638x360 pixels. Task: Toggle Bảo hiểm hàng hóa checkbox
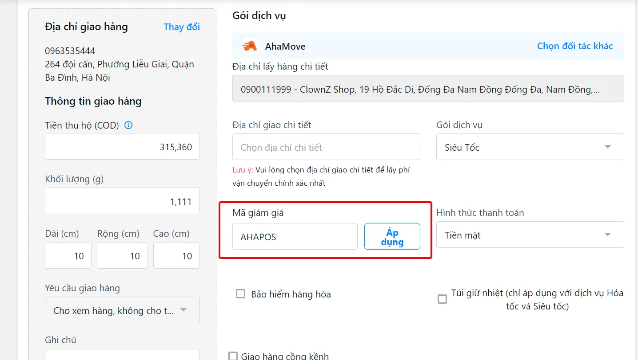coord(240,294)
